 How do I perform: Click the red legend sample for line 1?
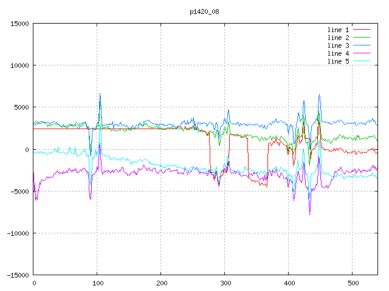point(362,30)
